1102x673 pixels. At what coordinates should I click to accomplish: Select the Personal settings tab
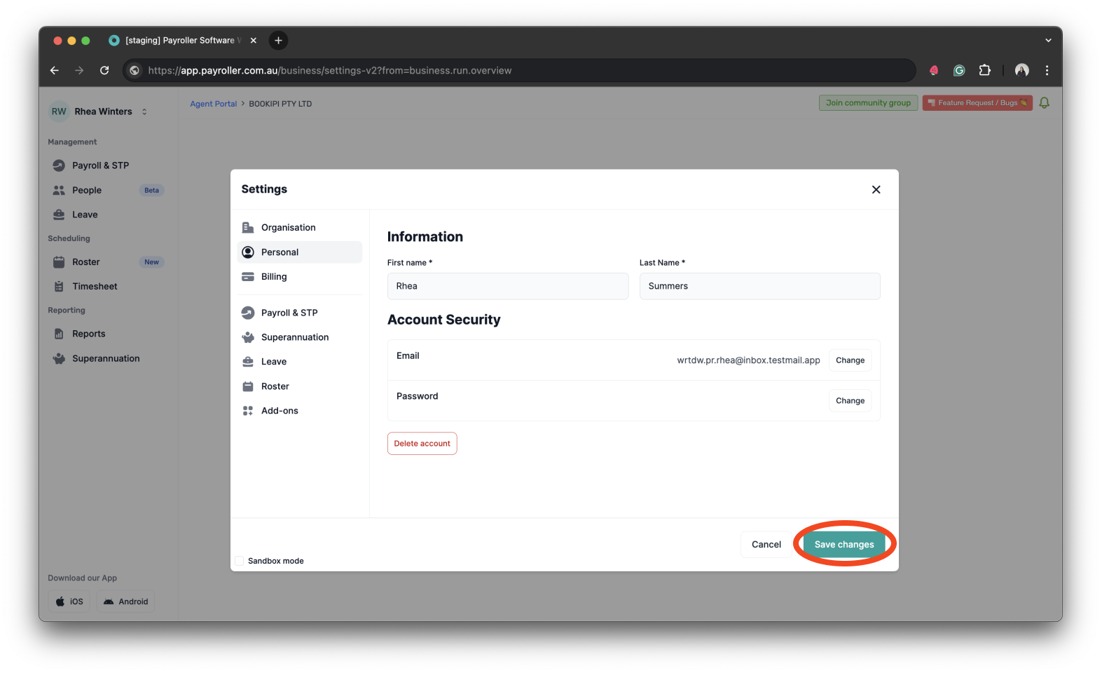(300, 252)
